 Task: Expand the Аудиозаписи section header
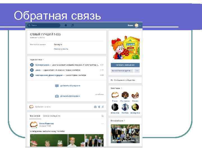click(x=36, y=60)
